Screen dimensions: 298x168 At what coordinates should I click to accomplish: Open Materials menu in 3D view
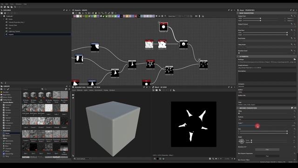coord(80,90)
